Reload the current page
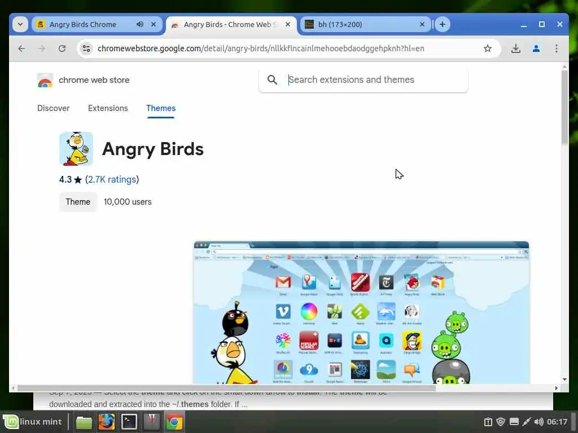The width and height of the screenshot is (578, 433). coord(62,48)
